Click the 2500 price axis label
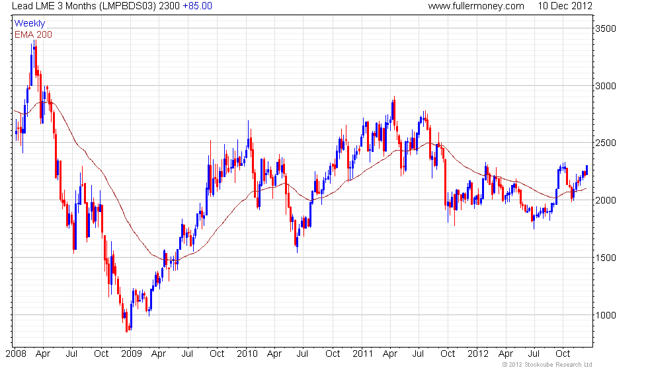Viewport: 648px width, 370px height. [x=606, y=143]
